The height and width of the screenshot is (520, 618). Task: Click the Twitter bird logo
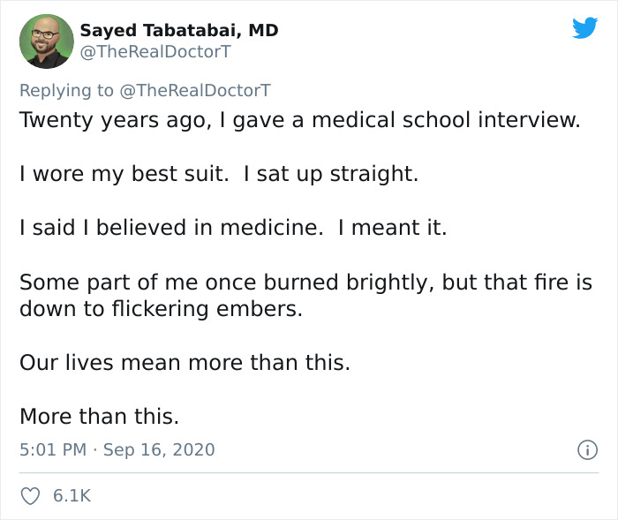pos(584,27)
